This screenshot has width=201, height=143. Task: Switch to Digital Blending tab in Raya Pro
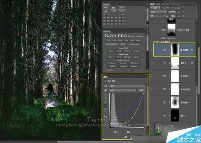112,45
